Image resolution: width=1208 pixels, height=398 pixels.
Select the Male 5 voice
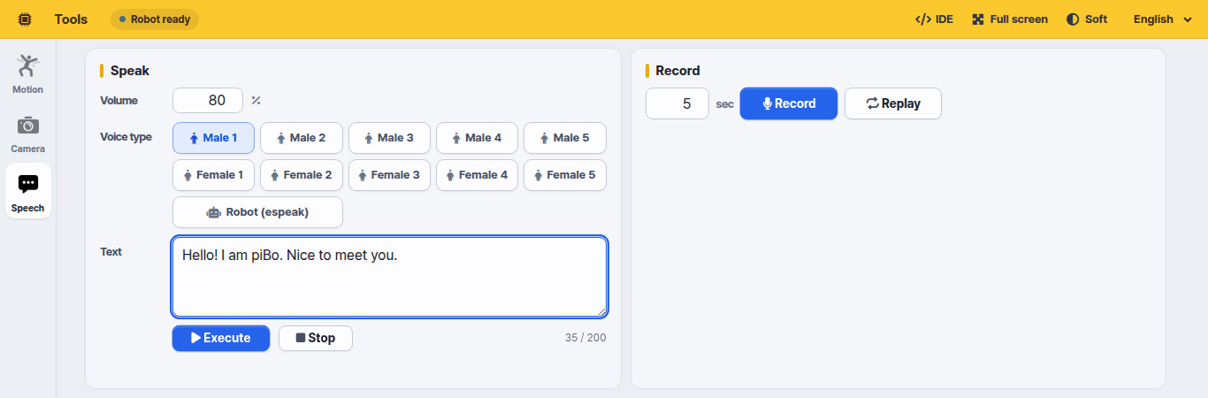click(565, 138)
